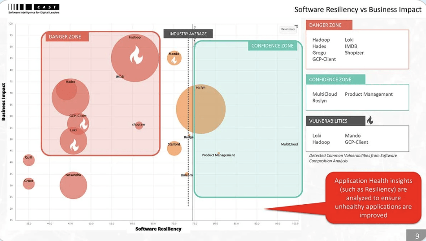426x241 pixels.
Task: Click the VULNERABILITIES header in the right panel
Action: tap(335, 121)
